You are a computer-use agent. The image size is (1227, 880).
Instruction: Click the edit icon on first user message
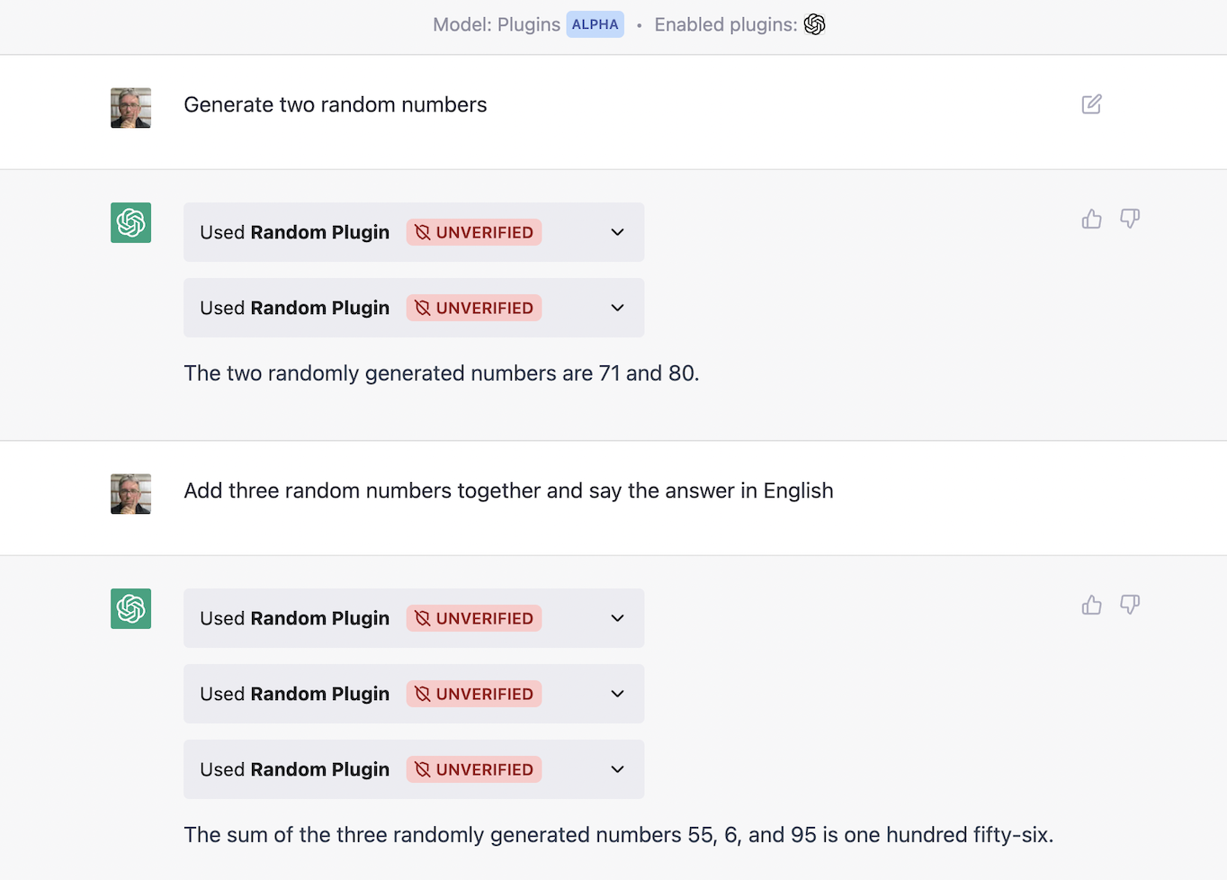(x=1091, y=104)
